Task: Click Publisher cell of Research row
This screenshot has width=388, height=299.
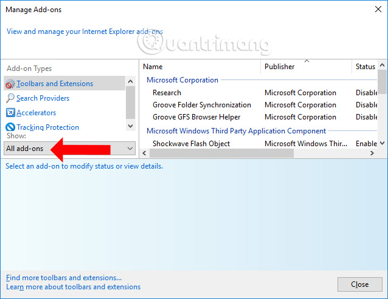Action: pos(300,93)
